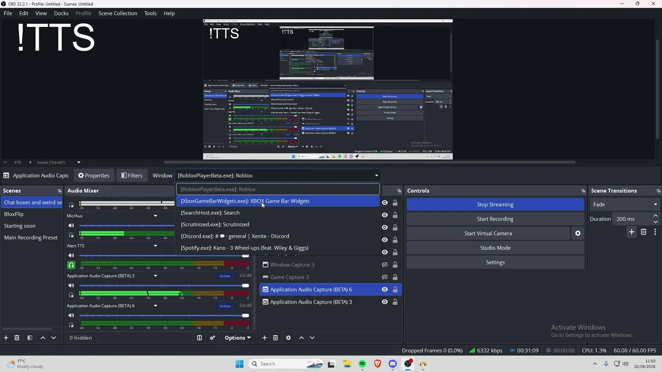Viewport: 662px width, 372px height.
Task: Enable Studio Mode
Action: 495,248
